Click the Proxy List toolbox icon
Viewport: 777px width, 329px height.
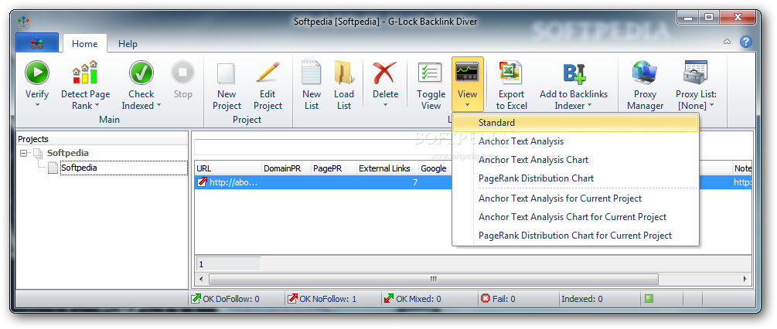(x=696, y=73)
